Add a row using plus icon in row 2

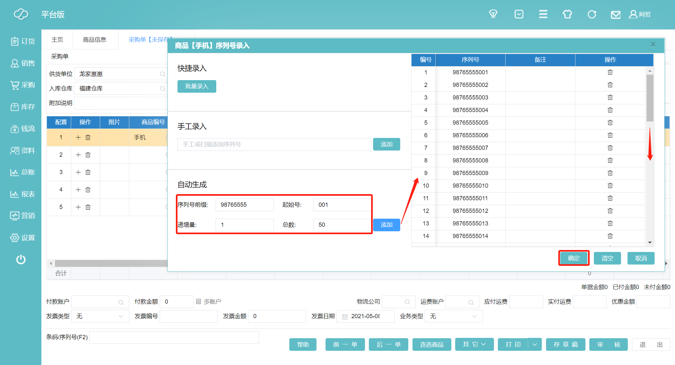click(x=78, y=155)
